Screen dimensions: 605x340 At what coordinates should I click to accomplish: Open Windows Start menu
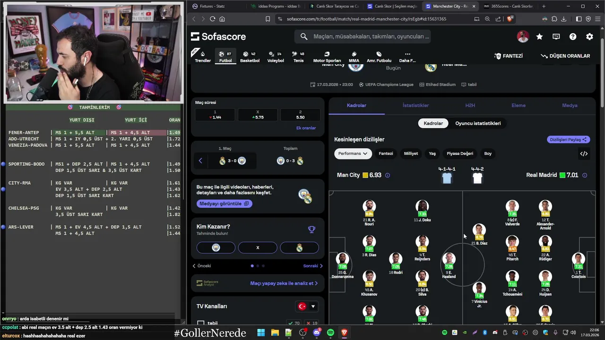(261, 333)
